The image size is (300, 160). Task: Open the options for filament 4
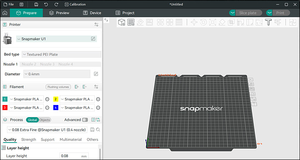[98, 108]
